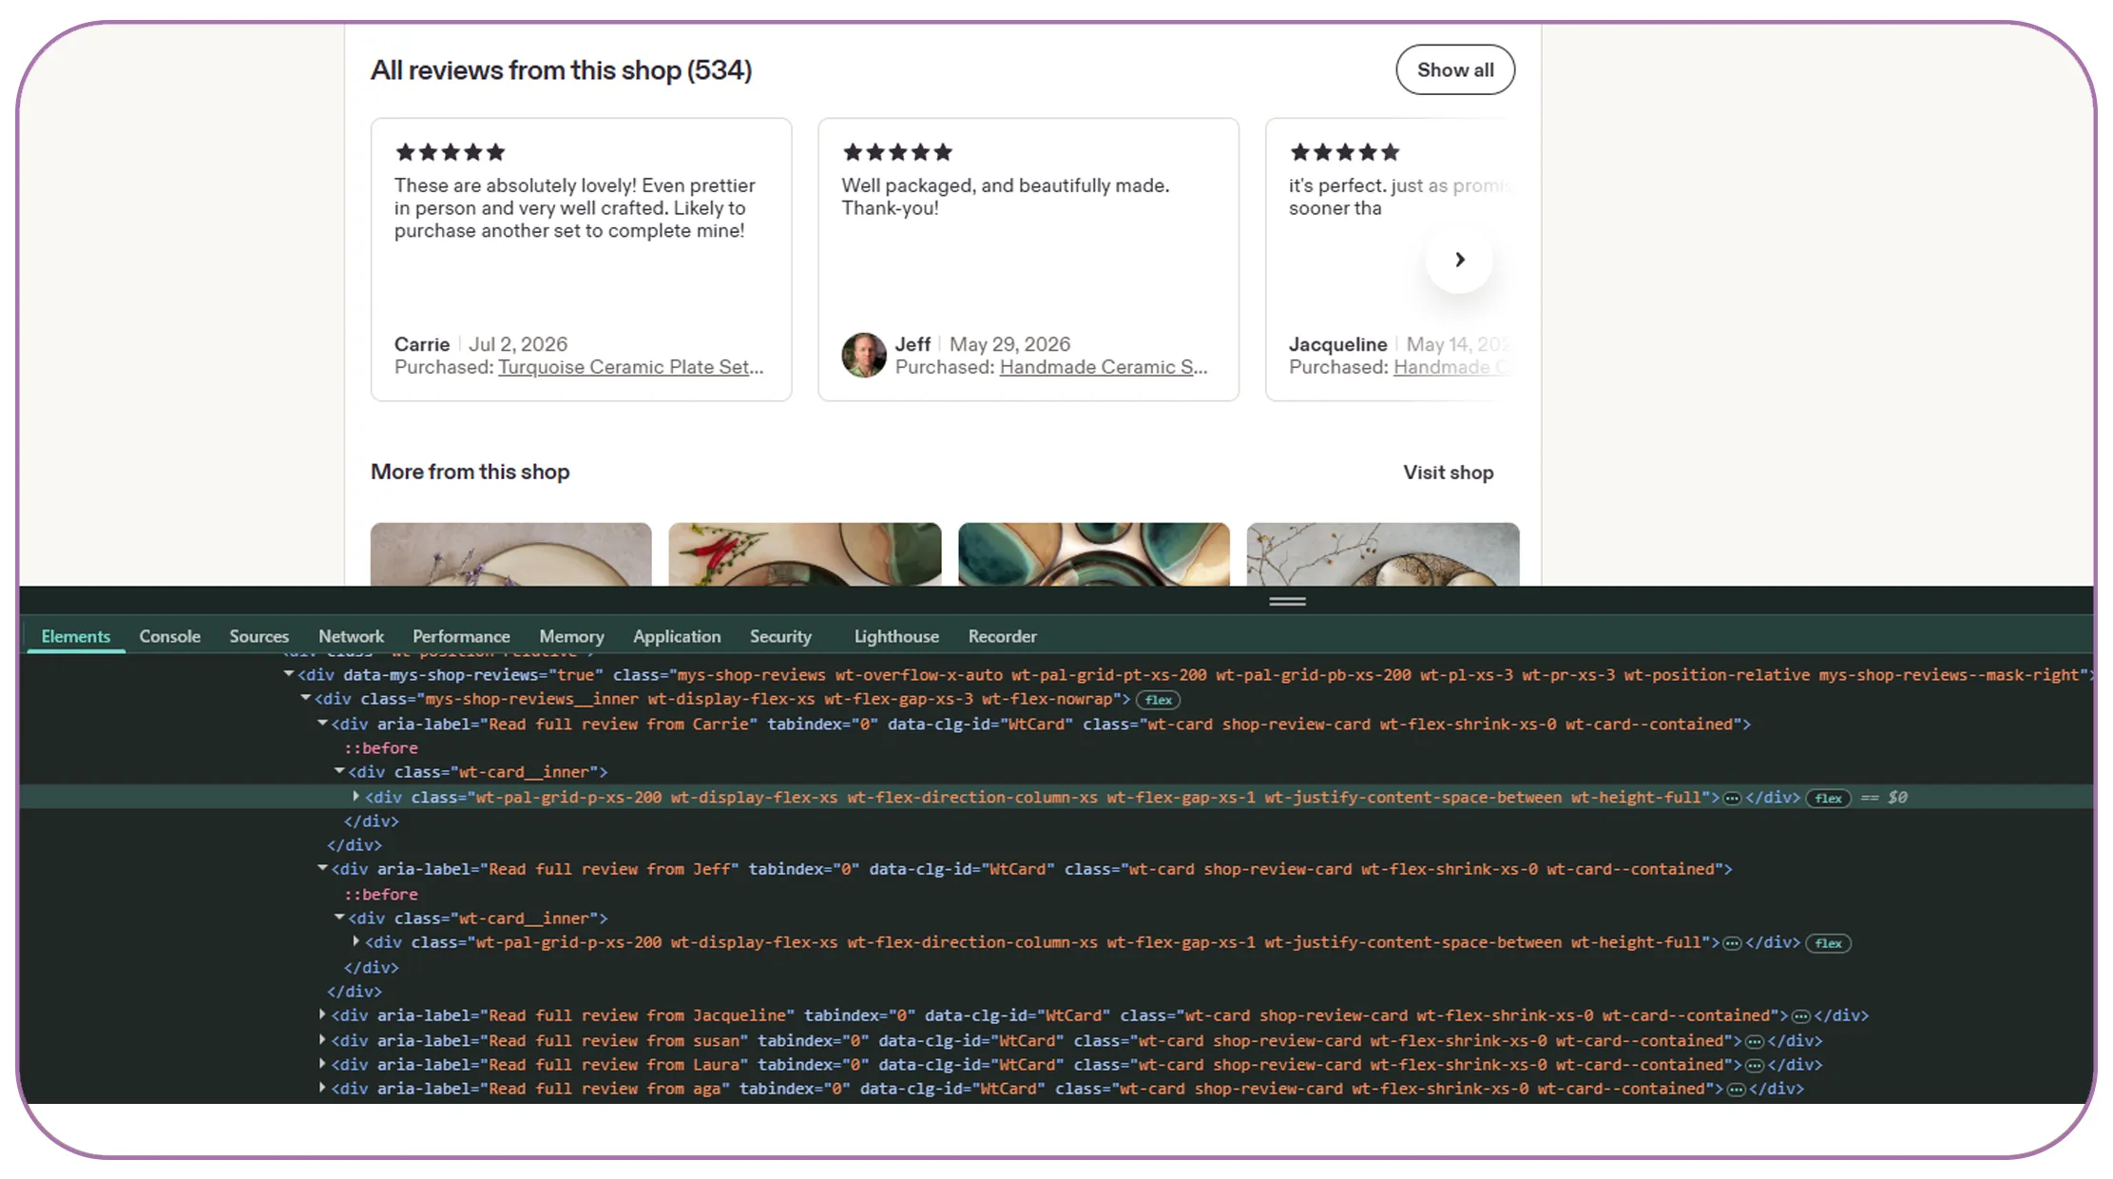Open the speckled bowl product thumbnail

coord(1382,553)
